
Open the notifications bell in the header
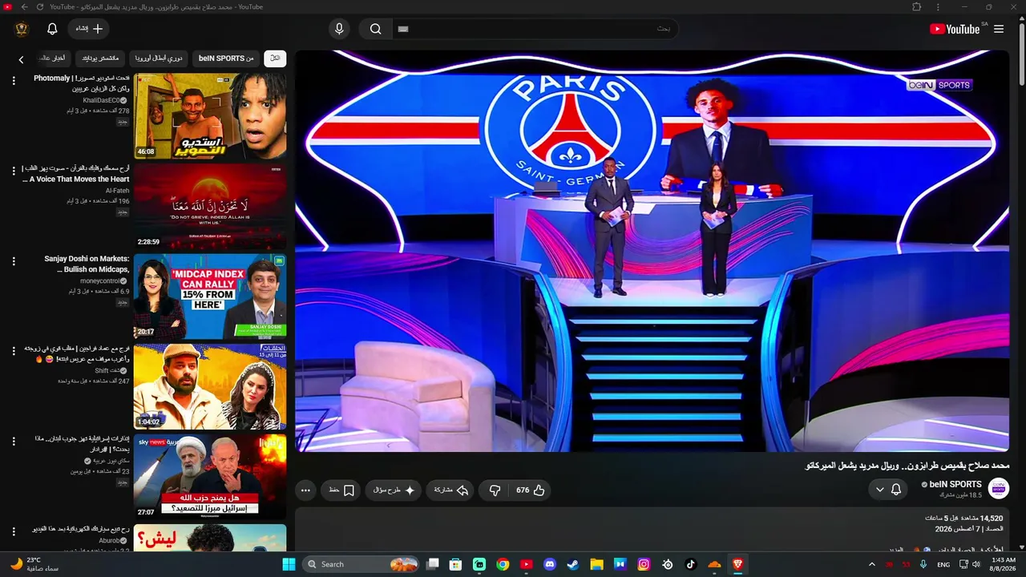tap(52, 29)
